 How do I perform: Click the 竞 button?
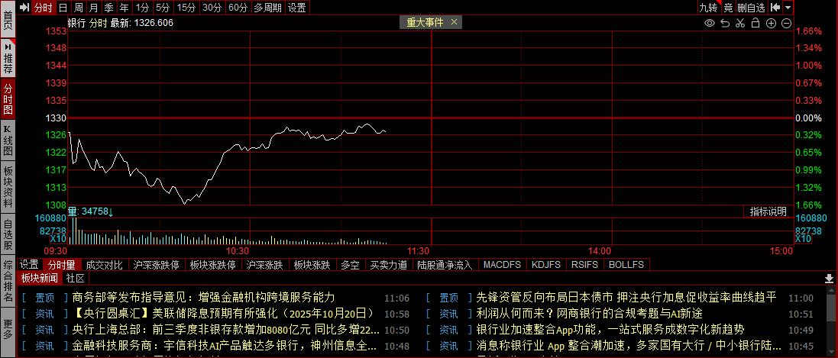pos(728,8)
